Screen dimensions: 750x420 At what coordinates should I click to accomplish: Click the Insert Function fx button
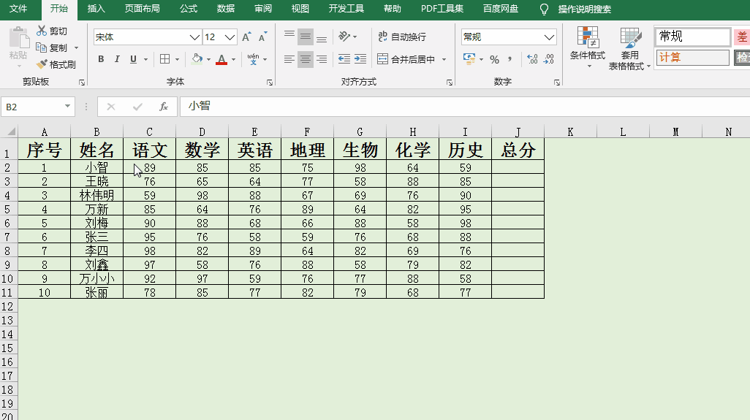(164, 107)
